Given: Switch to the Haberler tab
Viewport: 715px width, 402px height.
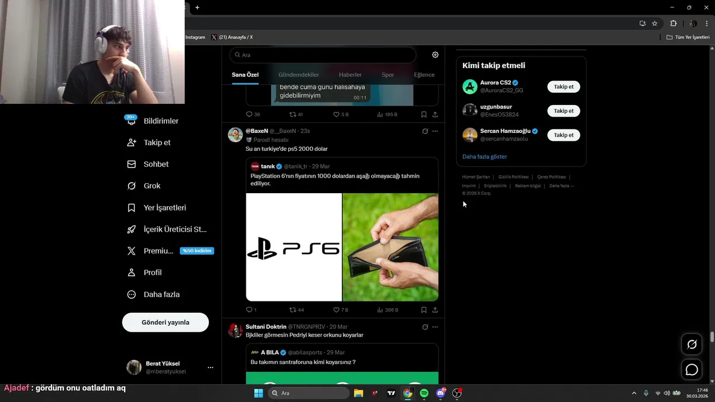Looking at the screenshot, I should [x=350, y=75].
